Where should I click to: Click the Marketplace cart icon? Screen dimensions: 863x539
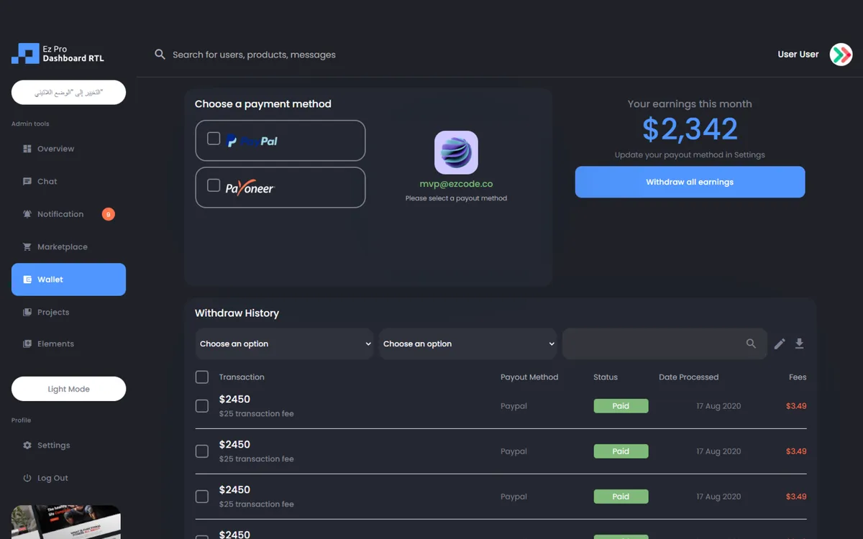27,247
